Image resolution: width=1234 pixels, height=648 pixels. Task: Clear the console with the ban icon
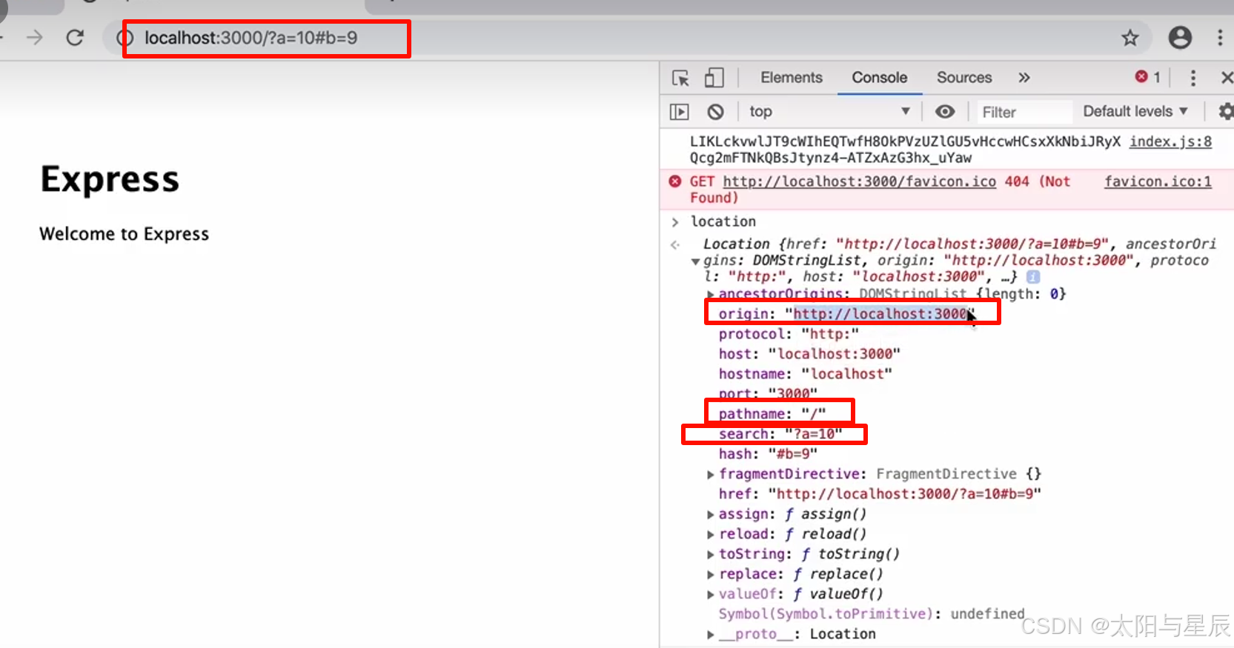[715, 112]
